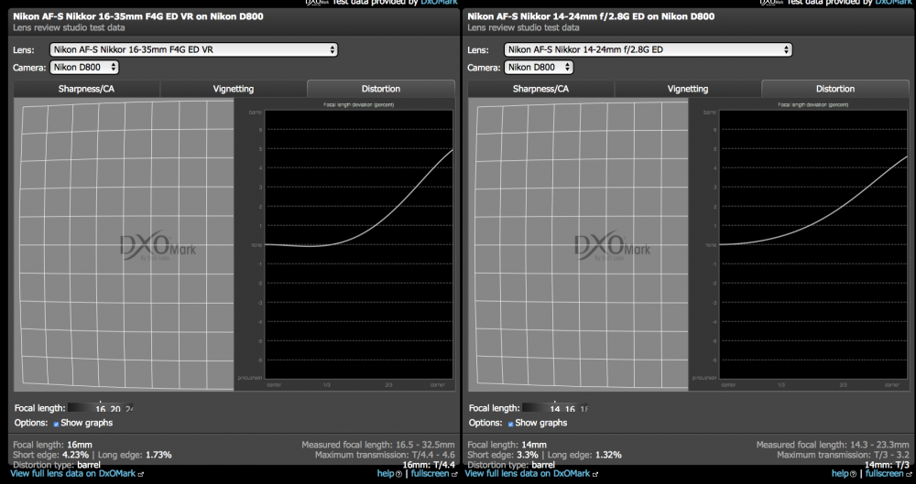Select 20 on the 16-35mm focal length slider
This screenshot has width=916, height=484.
(115, 409)
